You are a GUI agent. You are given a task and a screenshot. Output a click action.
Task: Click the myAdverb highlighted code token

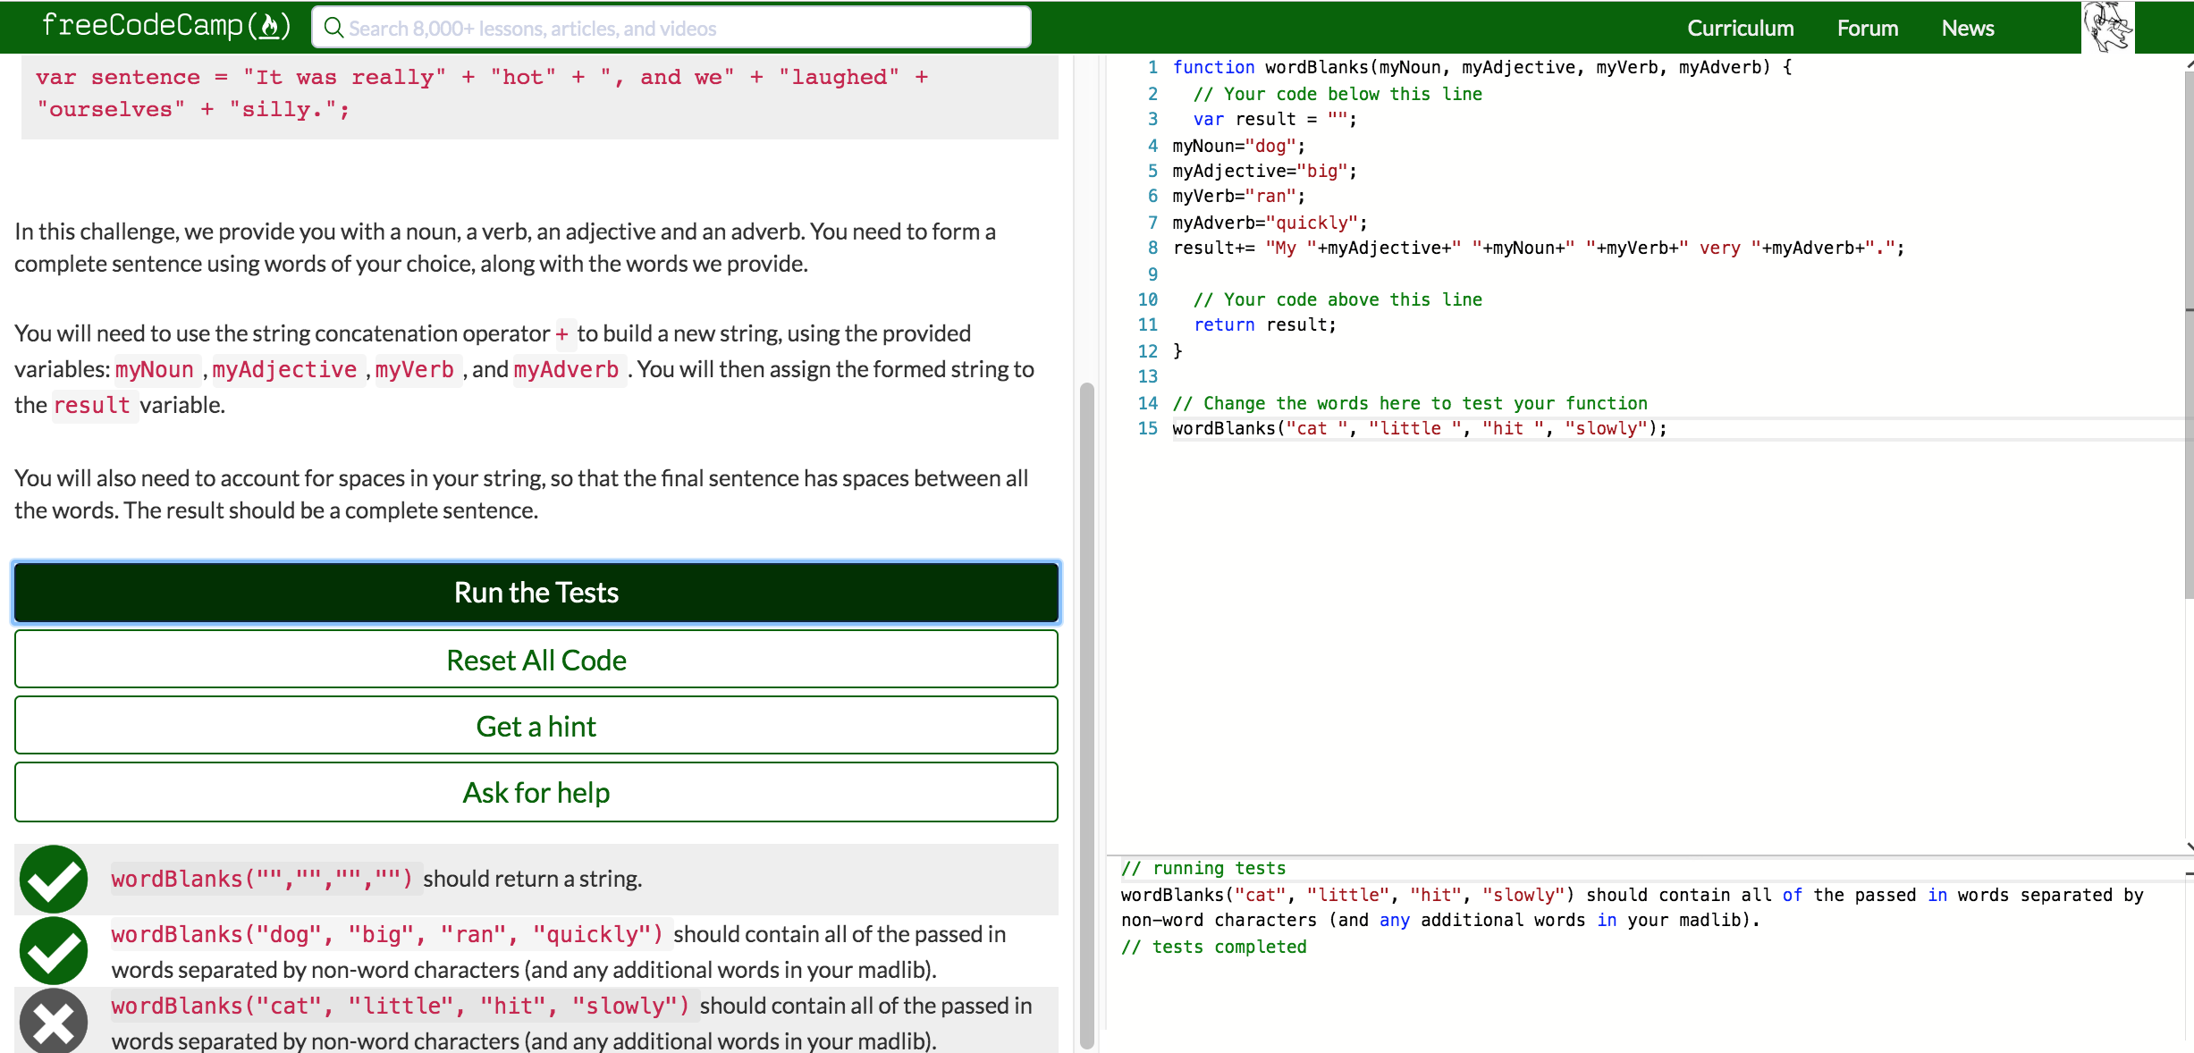(567, 369)
